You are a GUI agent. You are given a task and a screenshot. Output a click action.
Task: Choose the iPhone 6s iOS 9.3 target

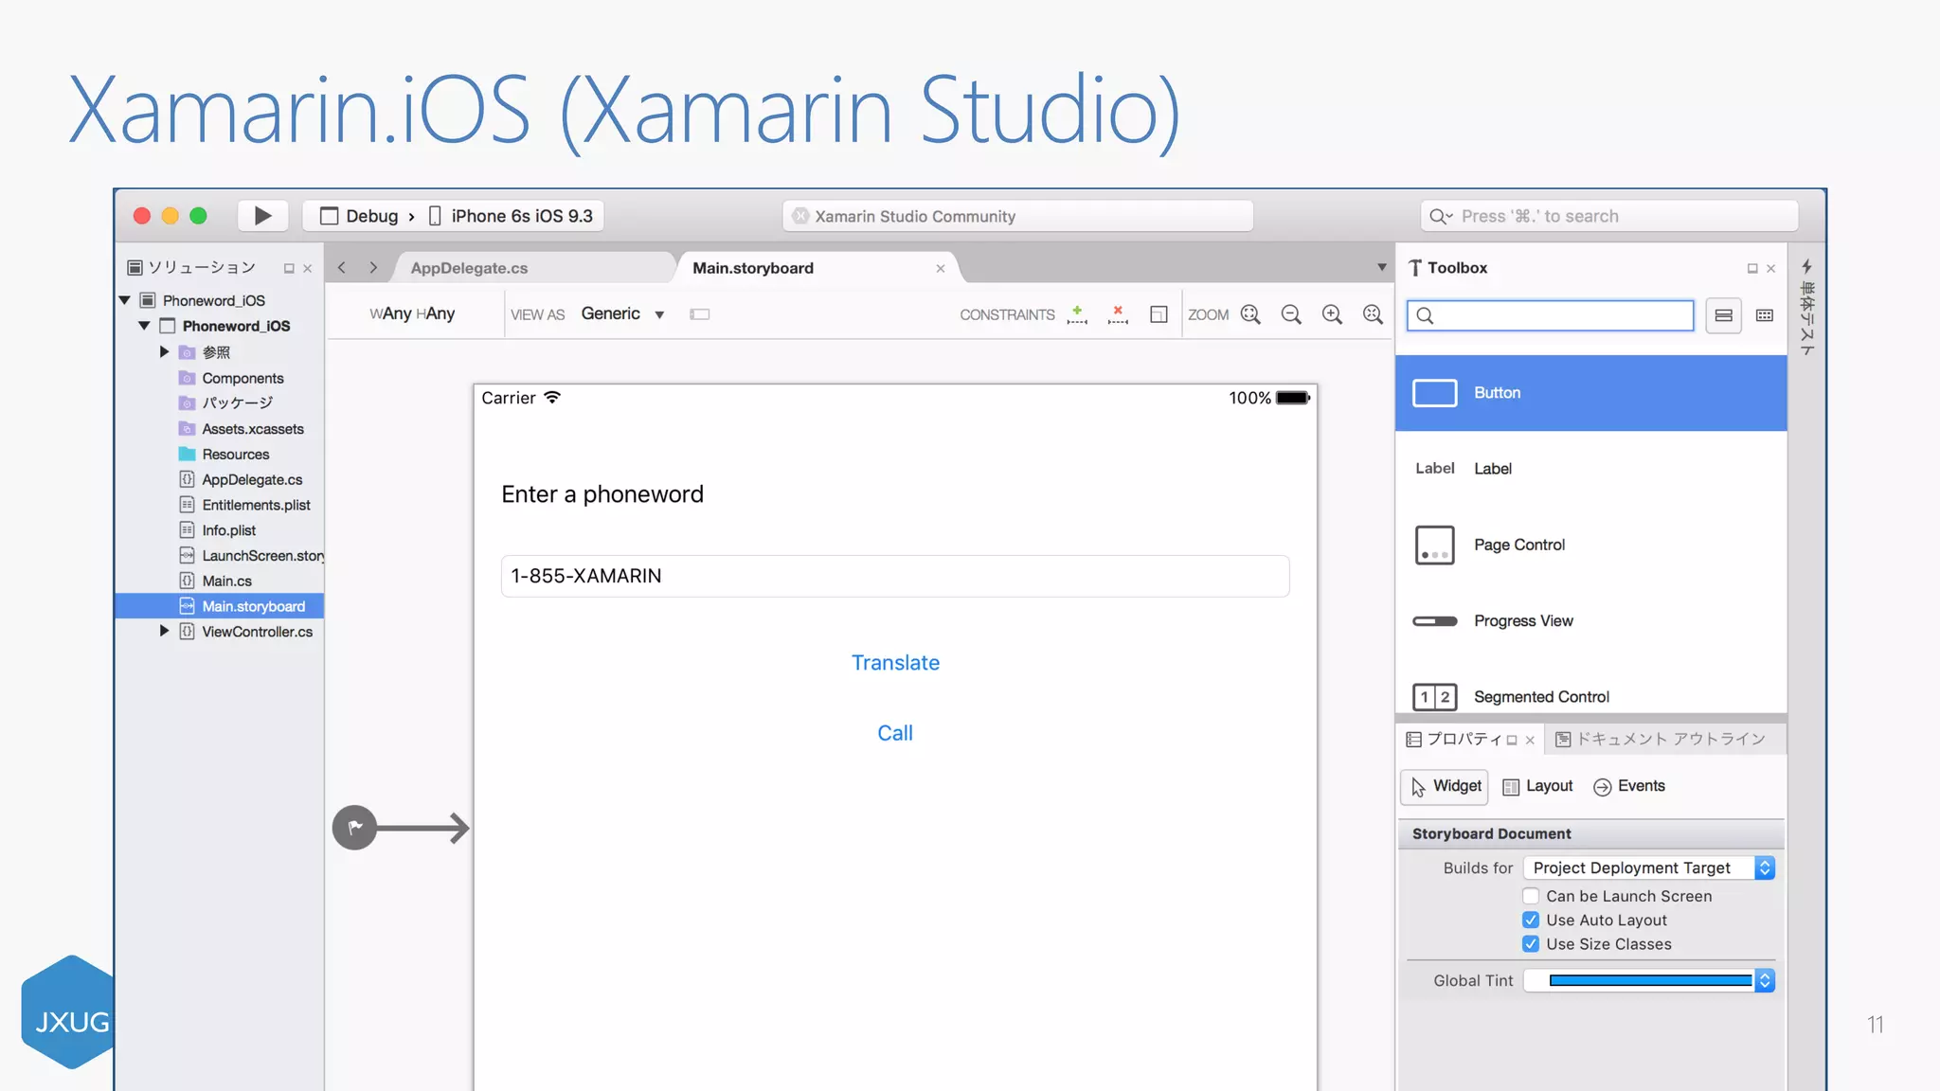[x=512, y=216]
